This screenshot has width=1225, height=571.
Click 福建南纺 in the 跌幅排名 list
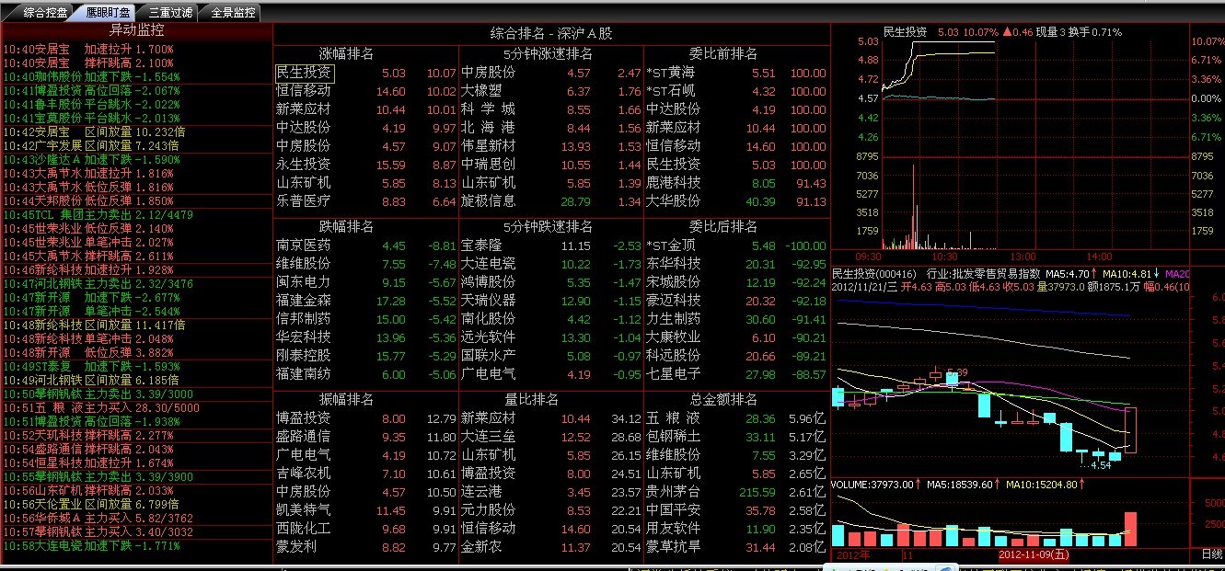pyautogui.click(x=304, y=374)
